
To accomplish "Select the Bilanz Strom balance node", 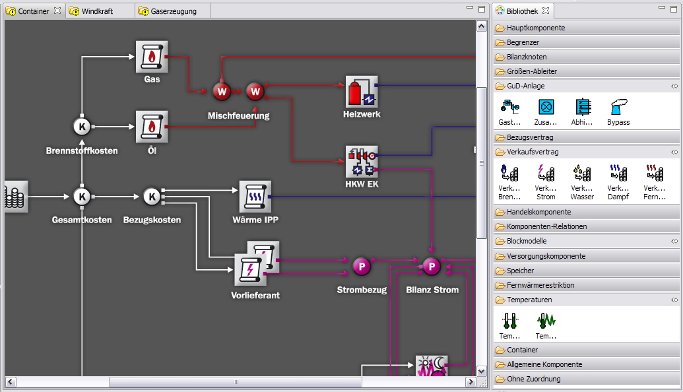I will (x=431, y=267).
